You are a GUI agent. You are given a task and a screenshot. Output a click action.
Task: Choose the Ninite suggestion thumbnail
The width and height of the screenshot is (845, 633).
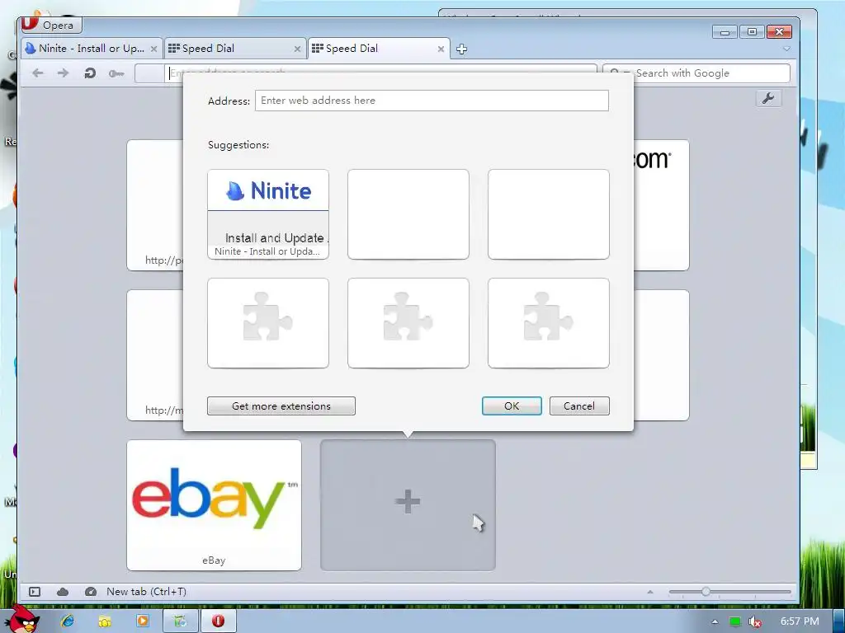[x=268, y=214]
